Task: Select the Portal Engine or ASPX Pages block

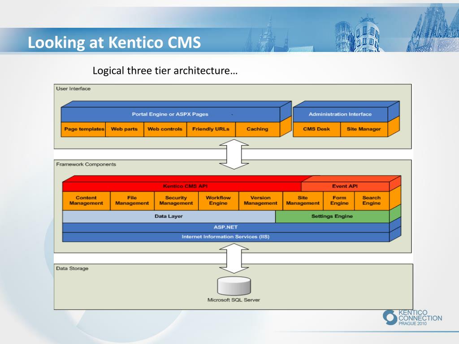Action: pyautogui.click(x=170, y=114)
